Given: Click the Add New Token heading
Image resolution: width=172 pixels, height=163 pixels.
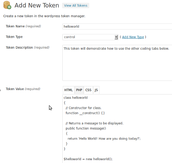Looking at the screenshot, I should point(37,5).
